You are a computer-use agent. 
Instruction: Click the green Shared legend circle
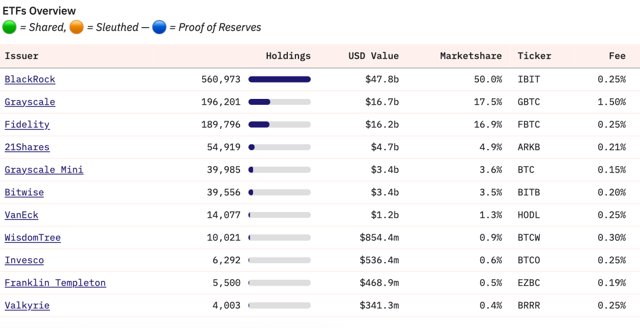point(9,27)
